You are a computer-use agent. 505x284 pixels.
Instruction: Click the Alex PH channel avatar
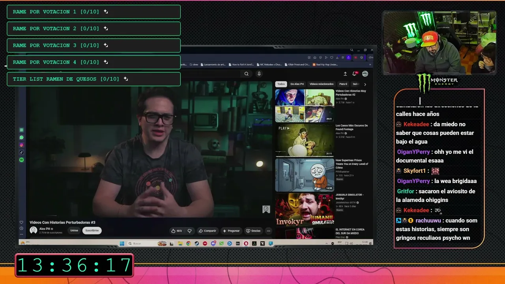pos(34,230)
